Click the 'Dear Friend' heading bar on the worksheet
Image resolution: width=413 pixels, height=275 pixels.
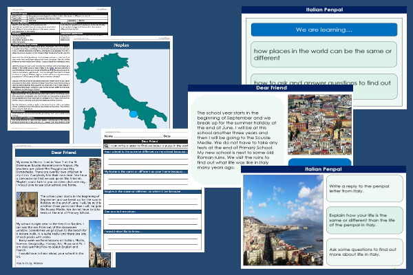[x=146, y=142]
